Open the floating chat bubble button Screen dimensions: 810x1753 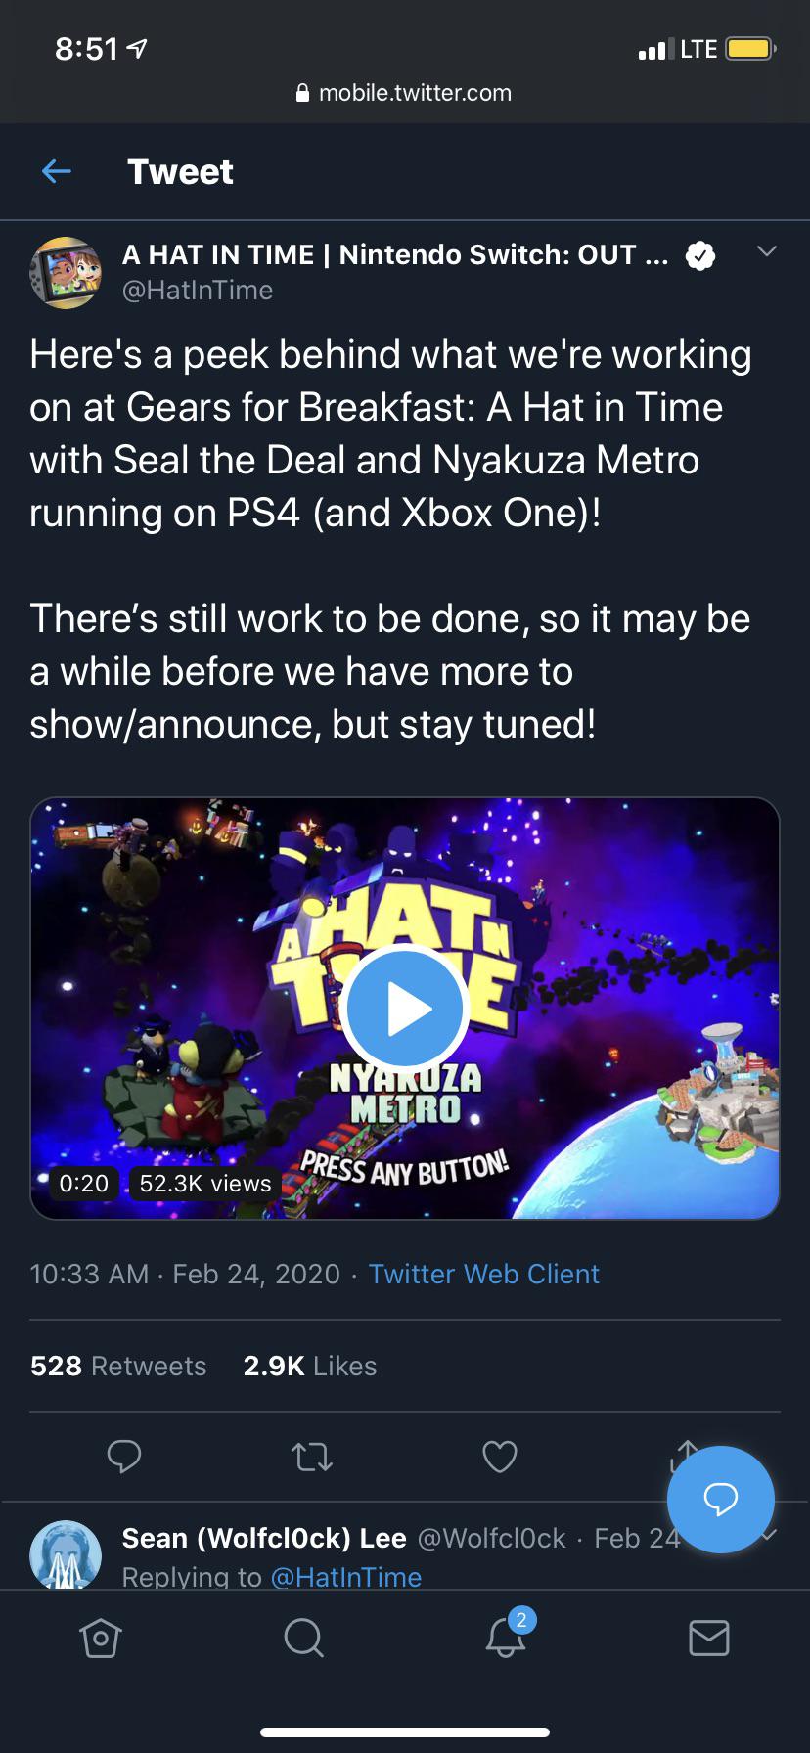(x=721, y=1500)
